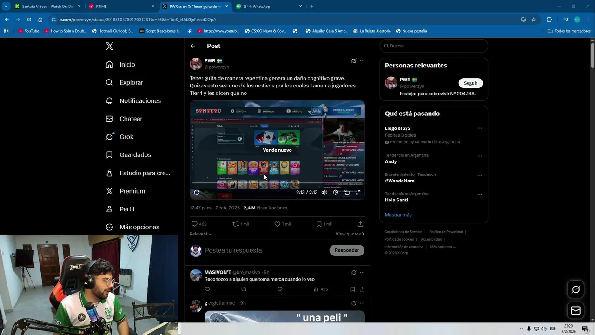
Task: Click reply icon with 468 count
Action: pos(199,224)
